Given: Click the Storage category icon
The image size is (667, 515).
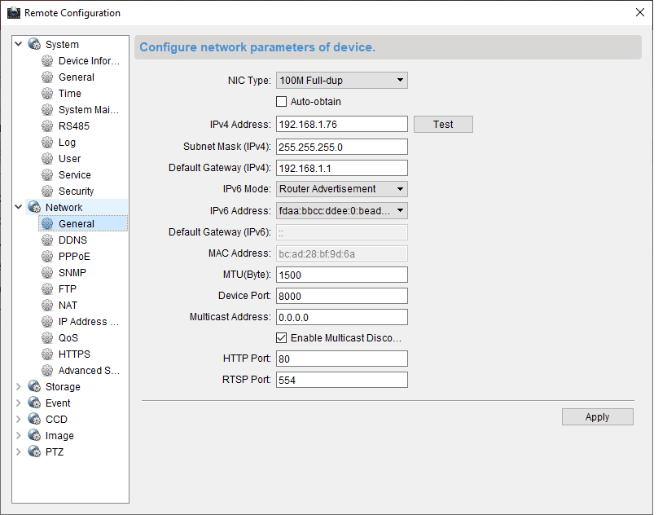Looking at the screenshot, I should (x=34, y=387).
